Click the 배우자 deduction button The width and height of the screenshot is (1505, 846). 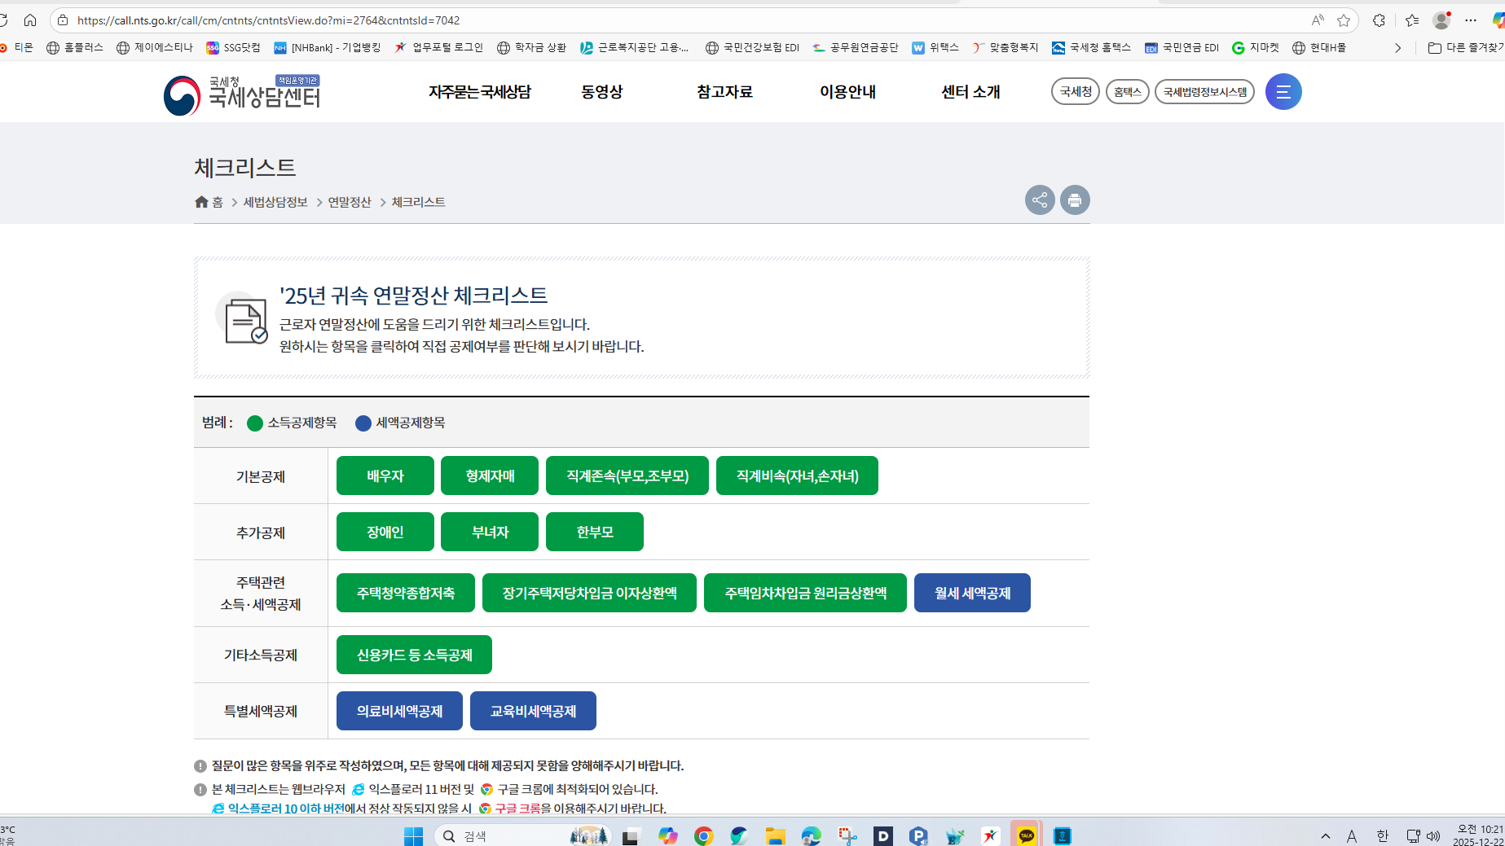point(385,476)
